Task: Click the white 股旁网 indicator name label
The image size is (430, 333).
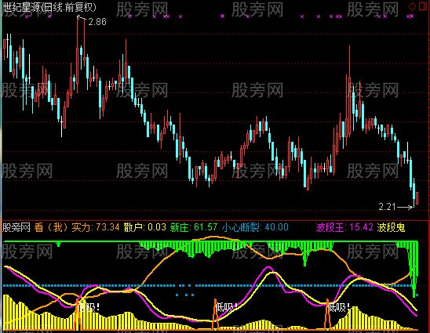Action: click(16, 227)
